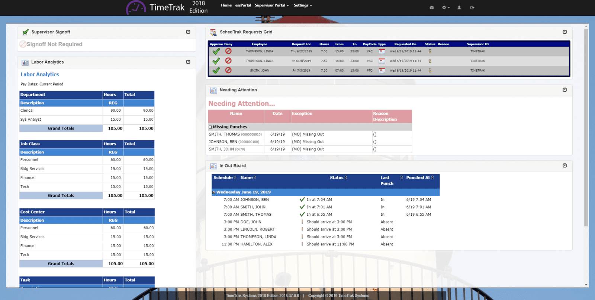Collapse the Needing Attention panel
The image size is (595, 300).
pyautogui.click(x=565, y=90)
